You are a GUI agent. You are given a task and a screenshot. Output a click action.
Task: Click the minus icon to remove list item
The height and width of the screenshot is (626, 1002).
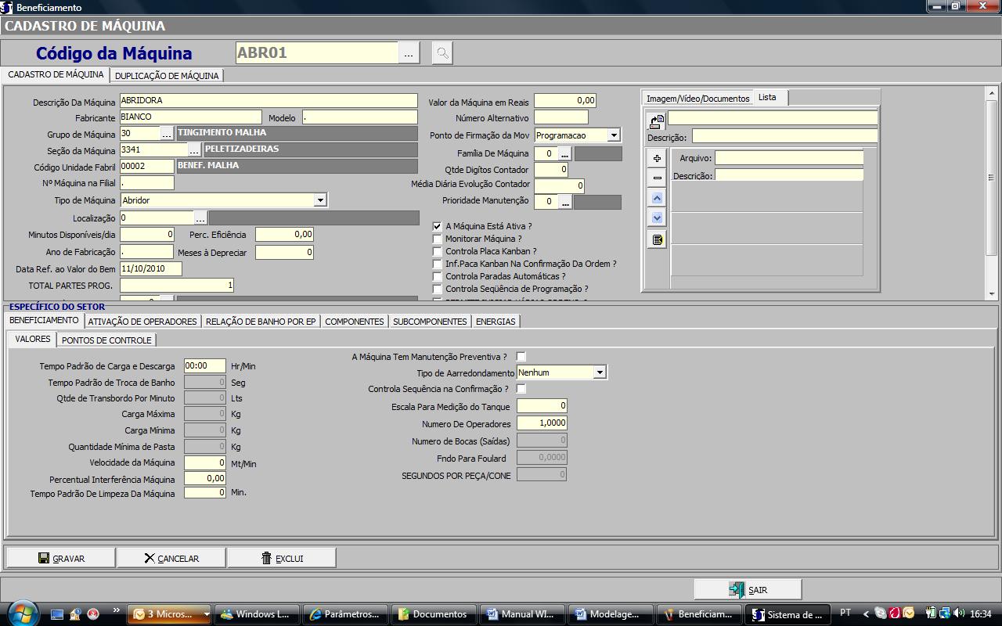[x=657, y=178]
